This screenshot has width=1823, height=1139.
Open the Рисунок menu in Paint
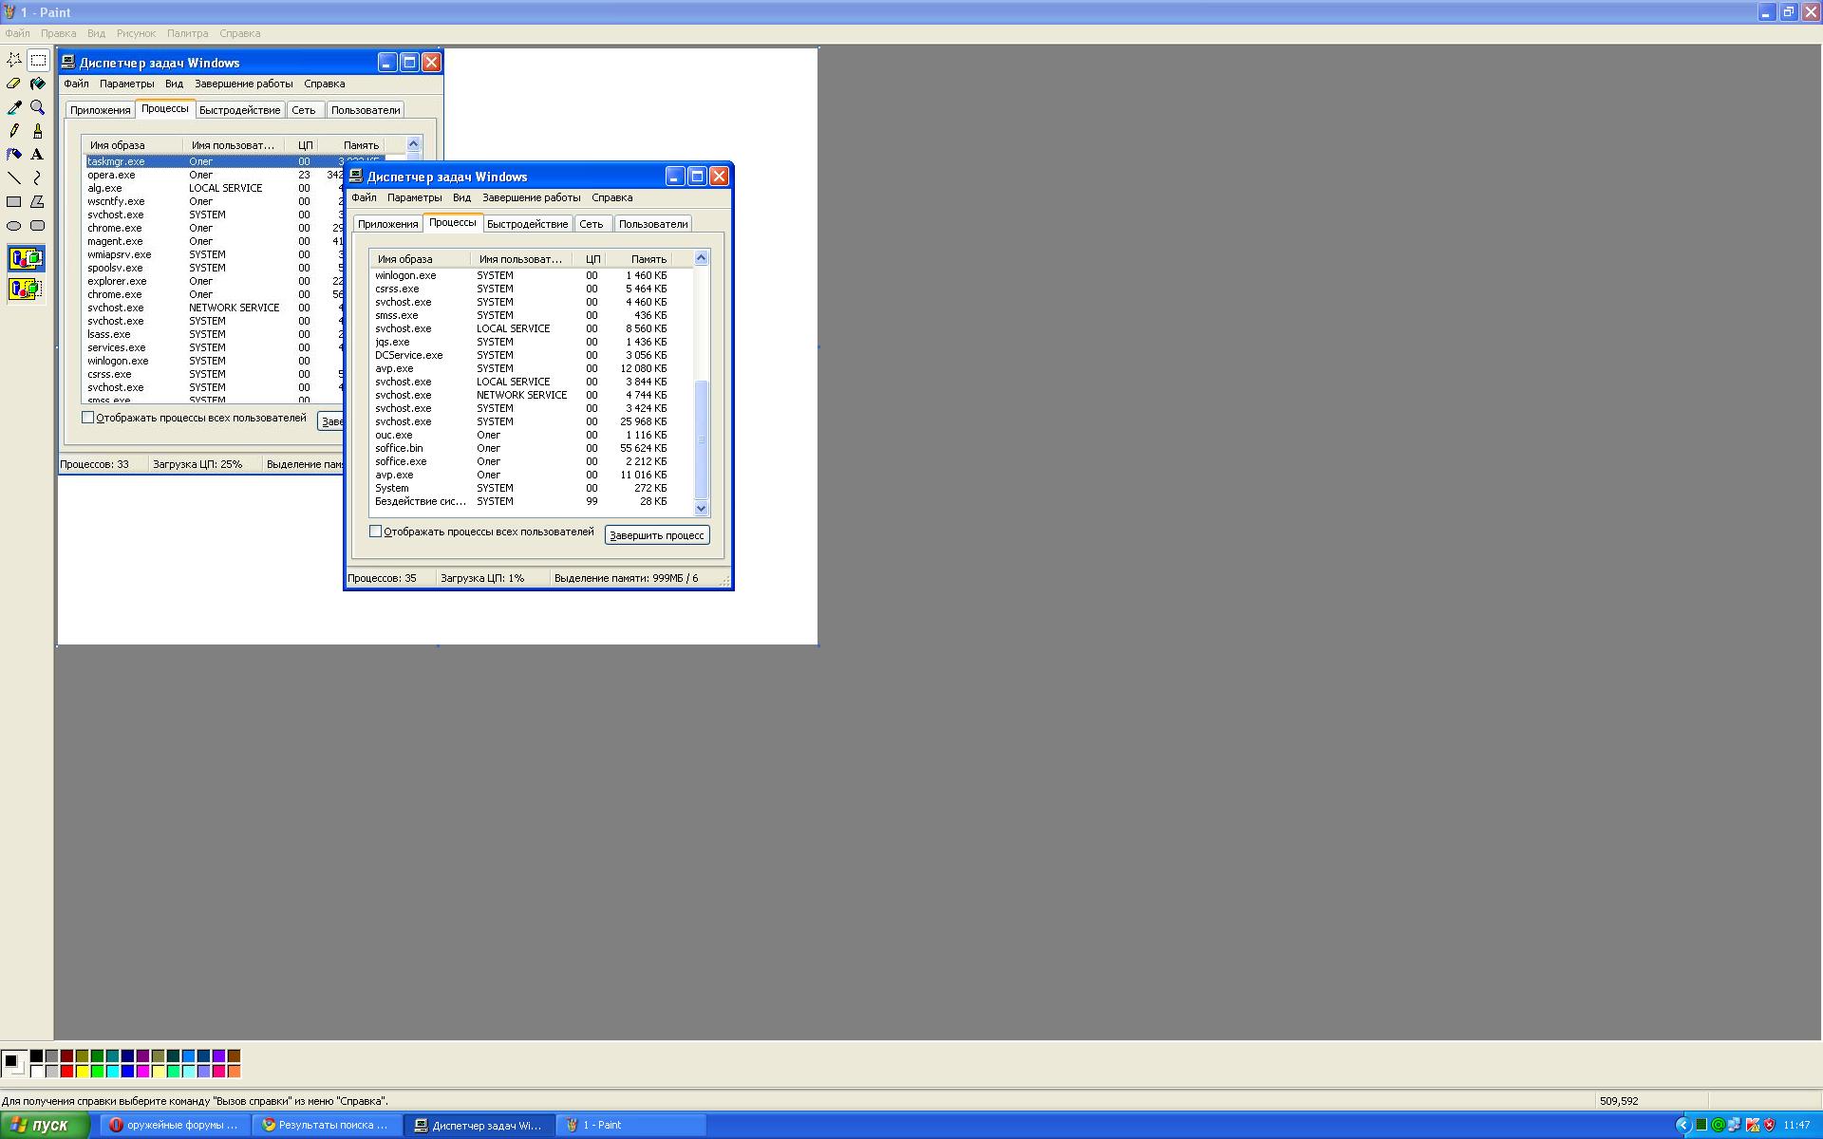click(x=136, y=33)
